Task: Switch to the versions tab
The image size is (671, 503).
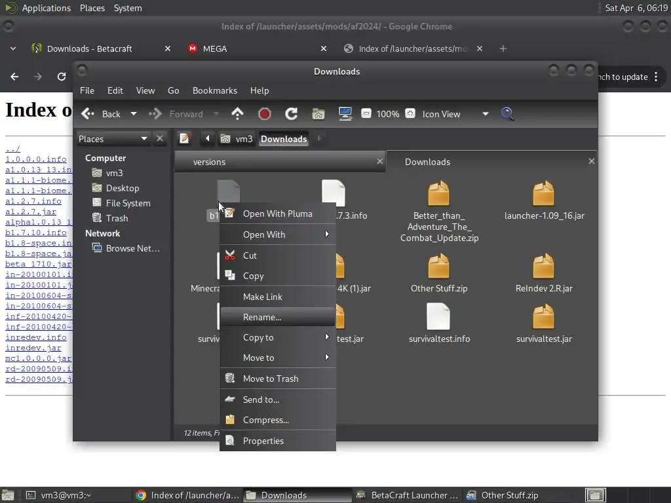Action: click(x=280, y=162)
